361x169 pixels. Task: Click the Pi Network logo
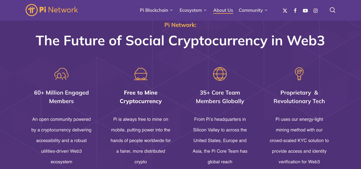(x=51, y=10)
